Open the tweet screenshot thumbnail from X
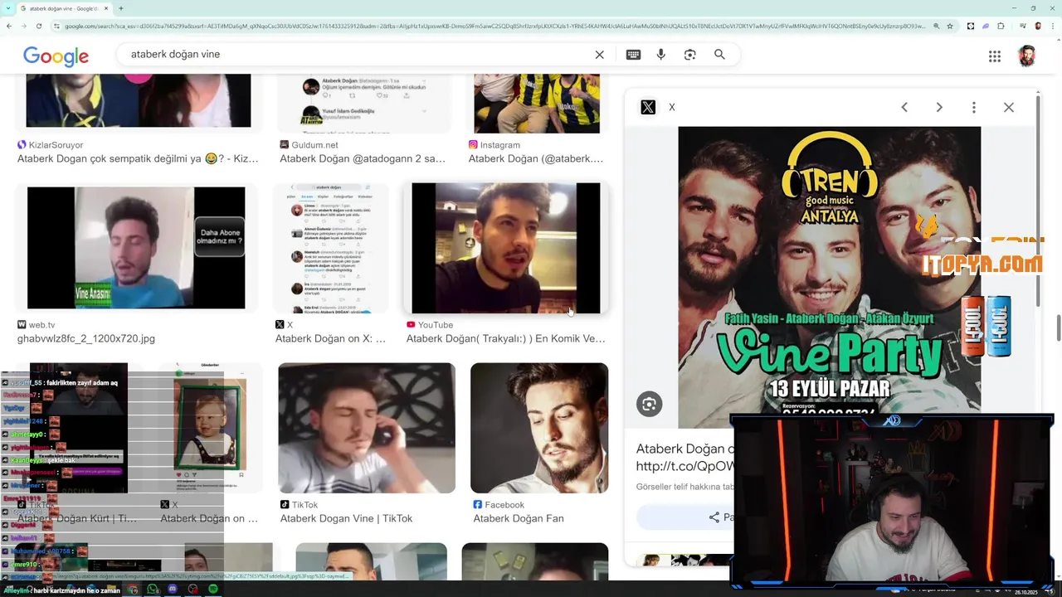 [330, 249]
